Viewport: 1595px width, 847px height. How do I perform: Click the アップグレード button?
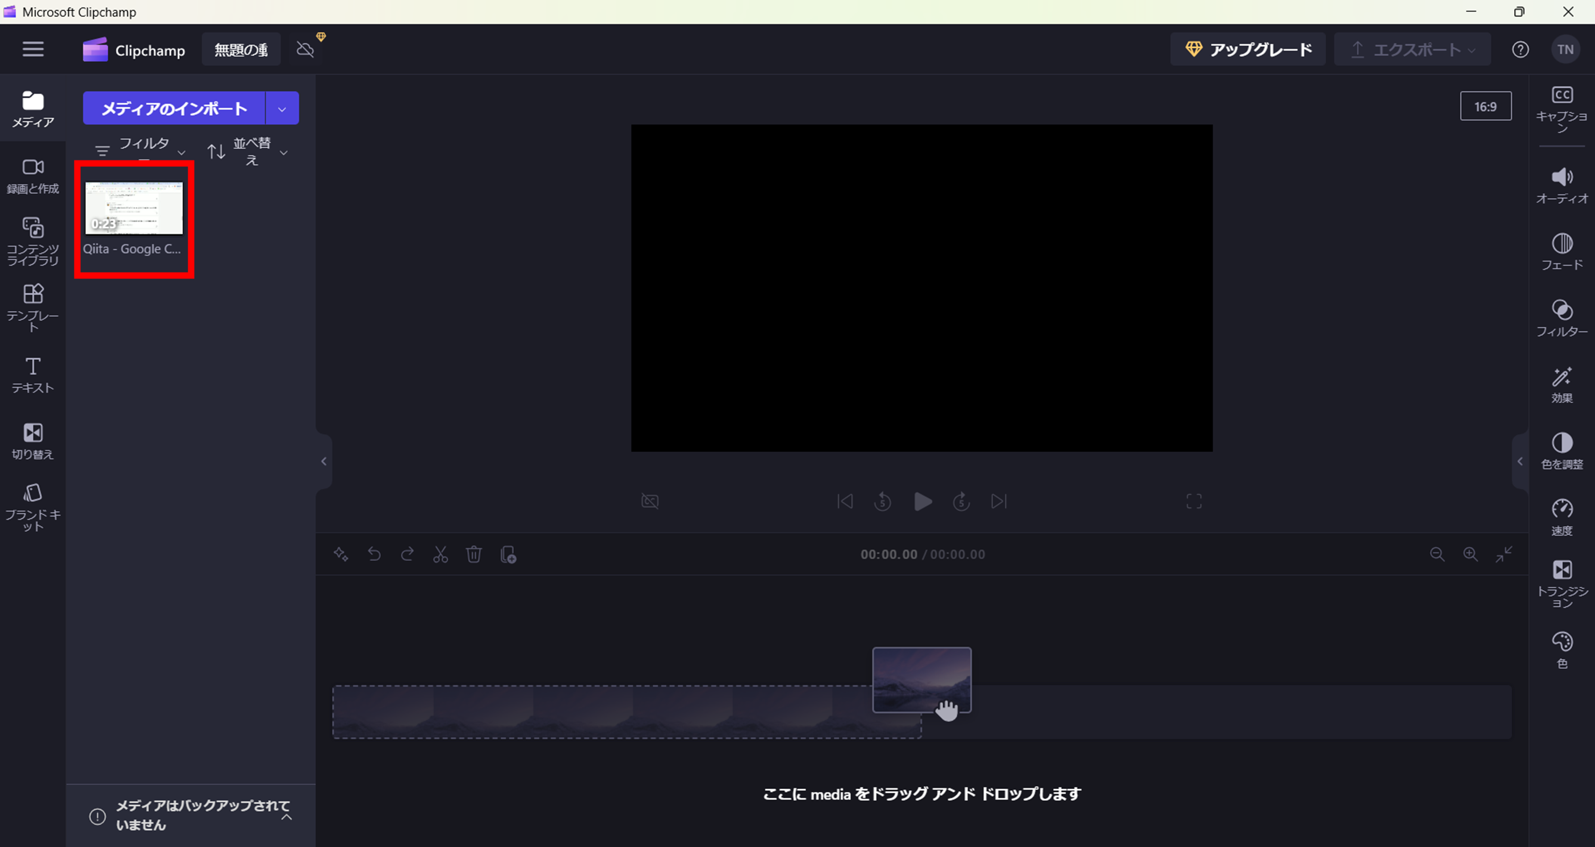coord(1248,49)
